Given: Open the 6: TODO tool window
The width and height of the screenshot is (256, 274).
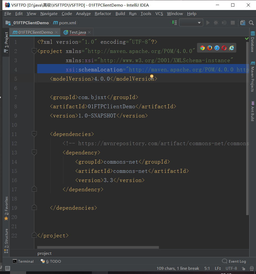Looking at the screenshot, I should [51, 261].
